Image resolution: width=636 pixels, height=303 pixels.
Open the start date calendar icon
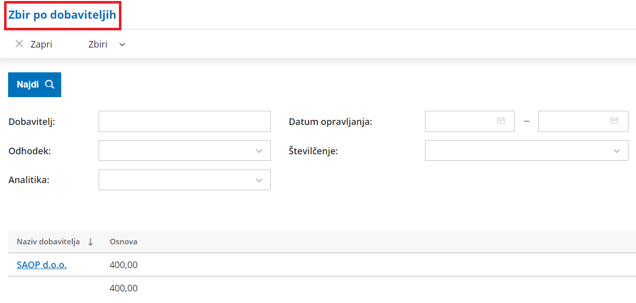click(x=501, y=121)
